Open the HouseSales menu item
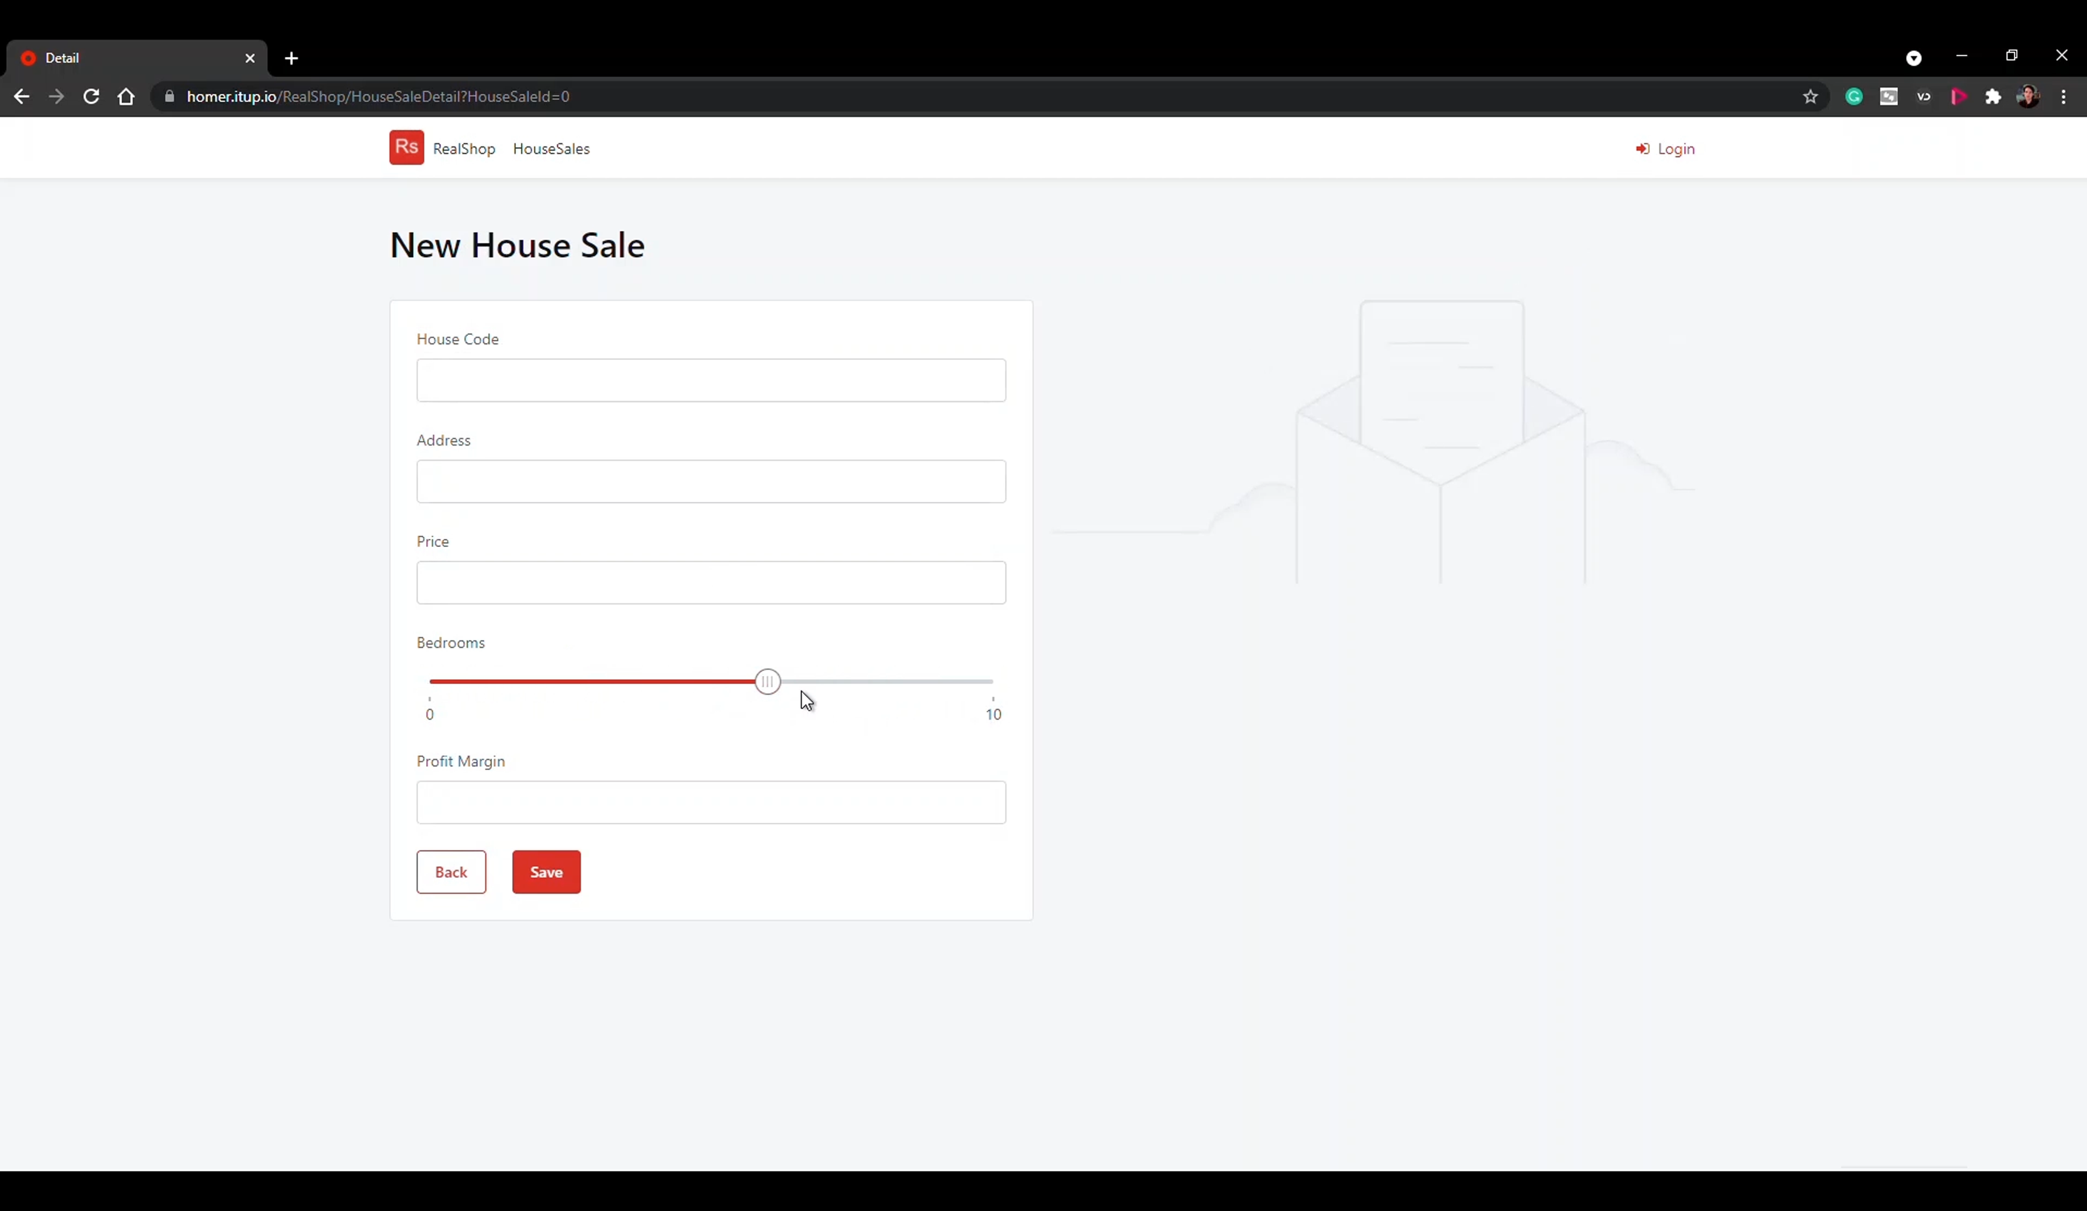The height and width of the screenshot is (1211, 2087). pyautogui.click(x=551, y=149)
